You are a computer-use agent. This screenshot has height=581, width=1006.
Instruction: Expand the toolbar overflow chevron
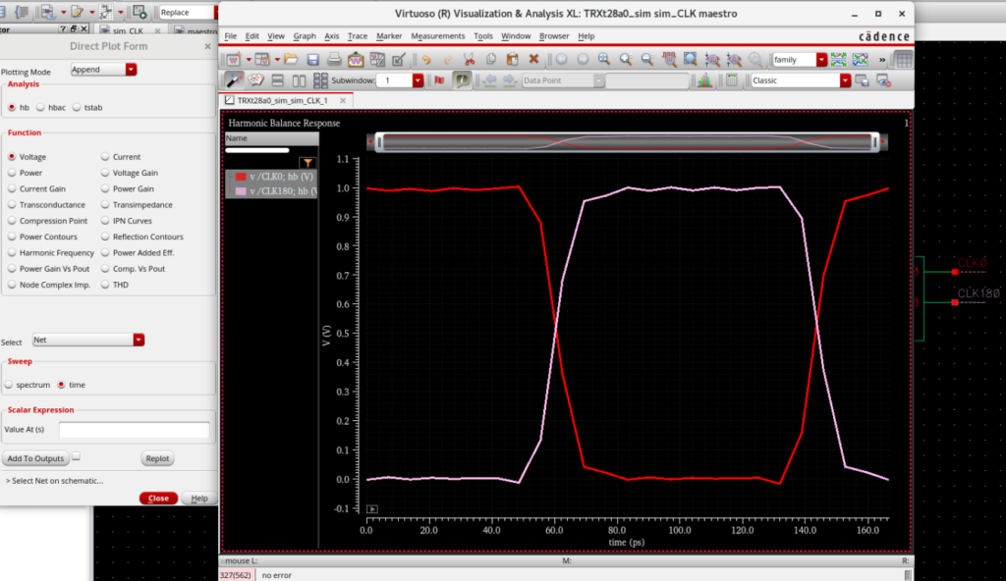click(882, 60)
